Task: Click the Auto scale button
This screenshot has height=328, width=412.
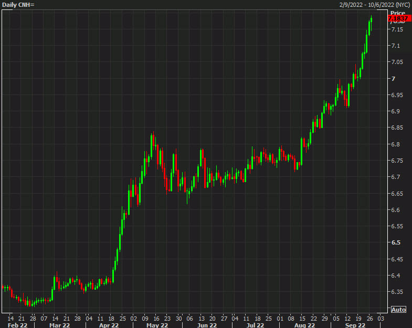Action: point(398,310)
